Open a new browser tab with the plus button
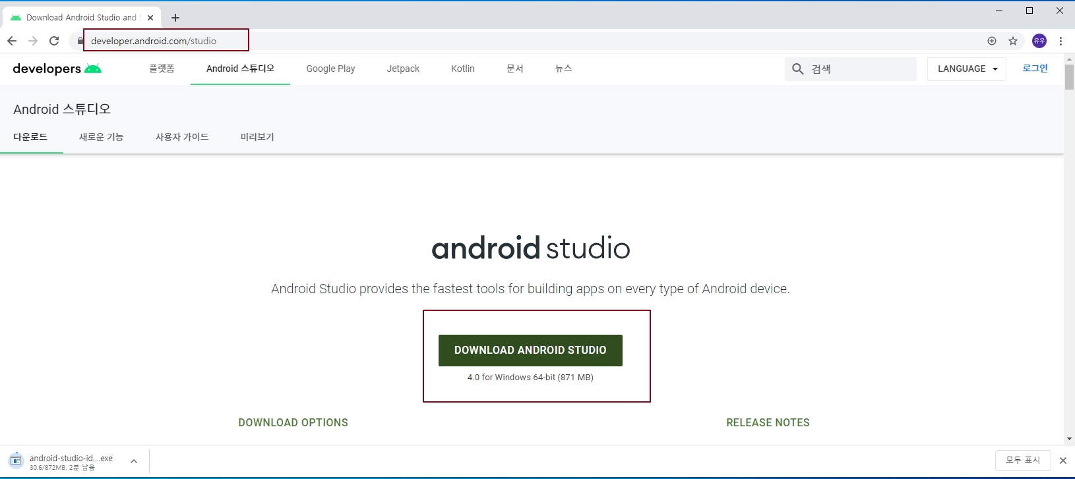The image size is (1075, 479). click(x=175, y=18)
